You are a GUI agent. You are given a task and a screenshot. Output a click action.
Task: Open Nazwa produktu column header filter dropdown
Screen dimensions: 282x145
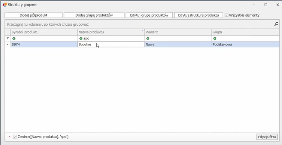pyautogui.click(x=143, y=31)
